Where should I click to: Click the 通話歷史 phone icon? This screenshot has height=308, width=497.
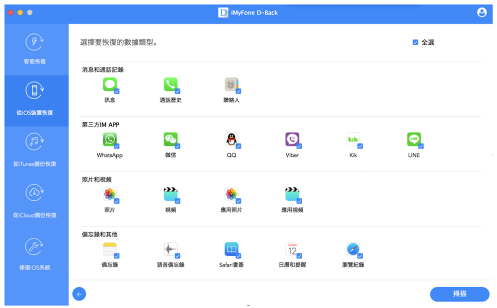pyautogui.click(x=170, y=84)
